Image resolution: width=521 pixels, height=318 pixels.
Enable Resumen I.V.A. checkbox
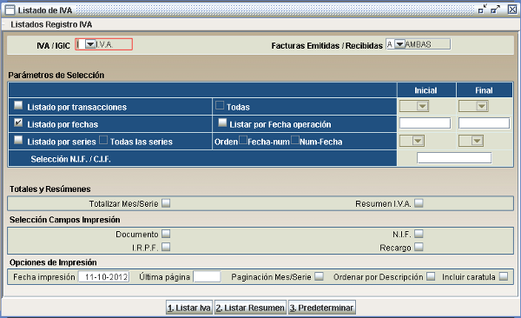coord(419,203)
